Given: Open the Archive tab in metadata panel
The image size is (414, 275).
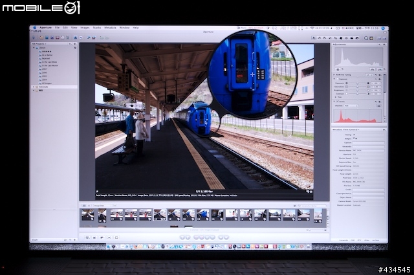Looking at the screenshot, I should tap(375, 240).
